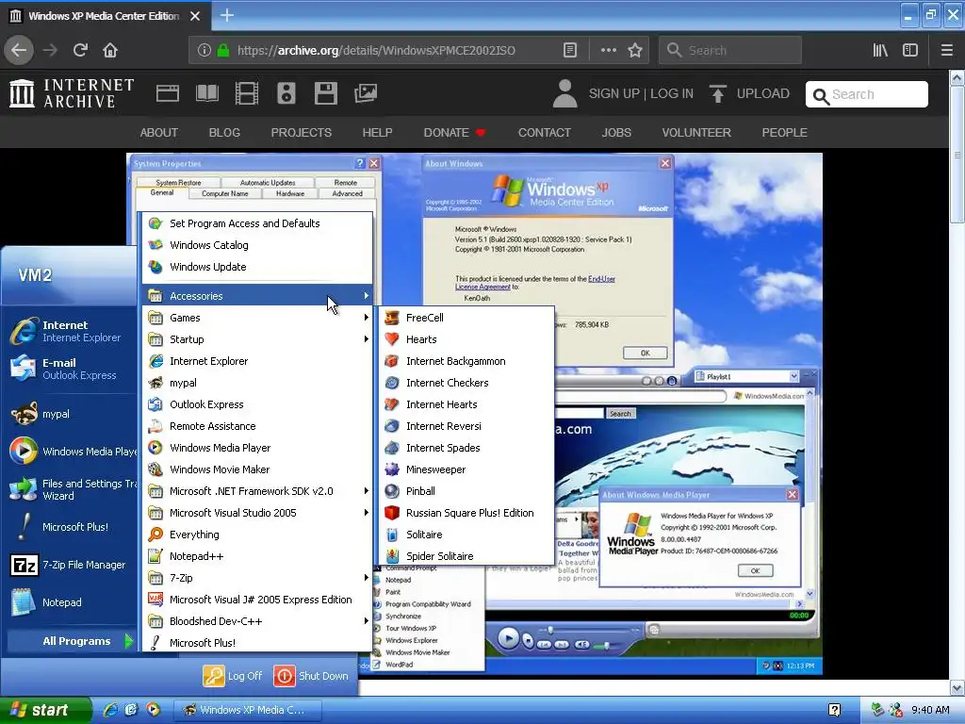Start Pinball game
This screenshot has width=965, height=724.
click(467, 490)
